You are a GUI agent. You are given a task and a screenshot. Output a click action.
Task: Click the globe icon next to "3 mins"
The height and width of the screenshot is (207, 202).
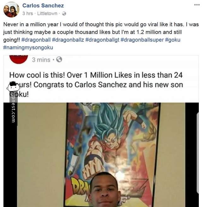click(59, 59)
